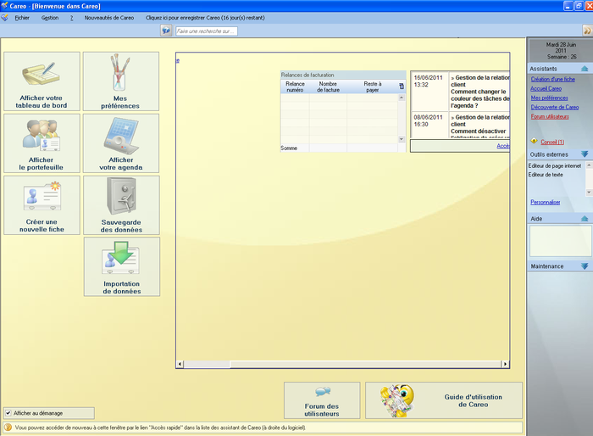Toggle the Afficher au démarrage checkbox
The width and height of the screenshot is (593, 436).
8,413
